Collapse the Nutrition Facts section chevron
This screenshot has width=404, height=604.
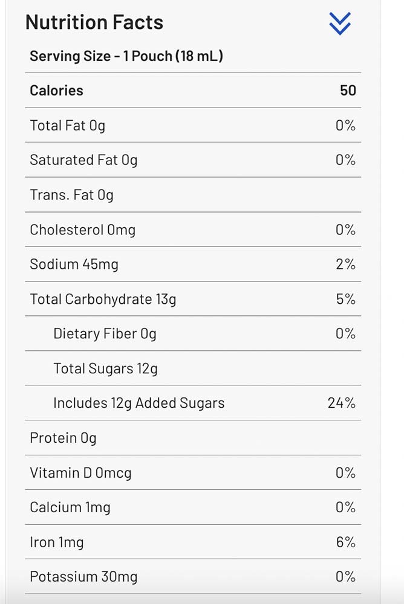pos(340,24)
